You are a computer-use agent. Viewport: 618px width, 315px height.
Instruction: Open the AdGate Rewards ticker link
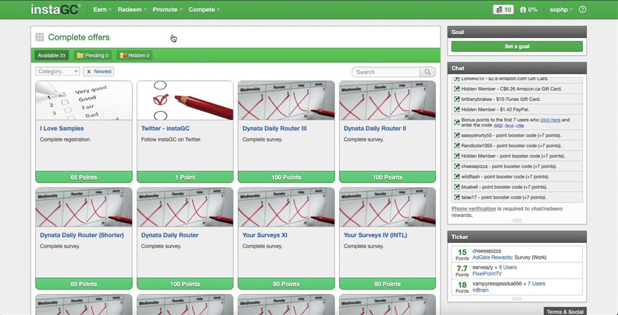[x=492, y=258]
